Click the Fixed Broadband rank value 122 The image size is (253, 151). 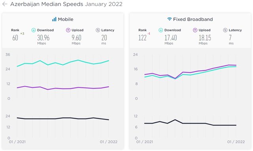coord(142,38)
